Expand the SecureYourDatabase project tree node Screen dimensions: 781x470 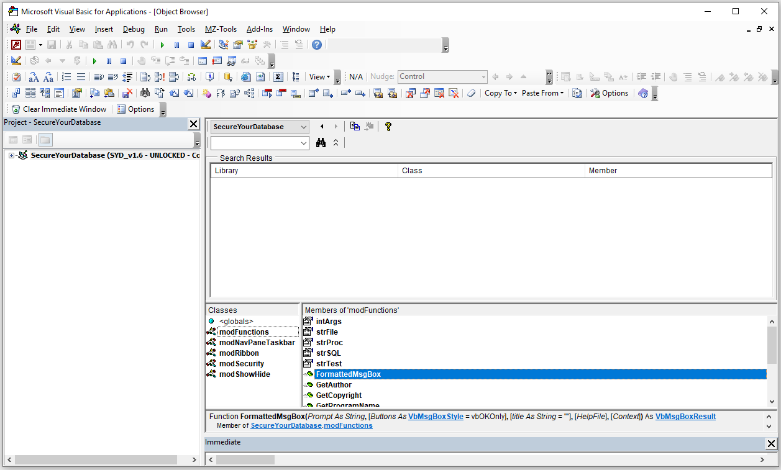coord(11,155)
